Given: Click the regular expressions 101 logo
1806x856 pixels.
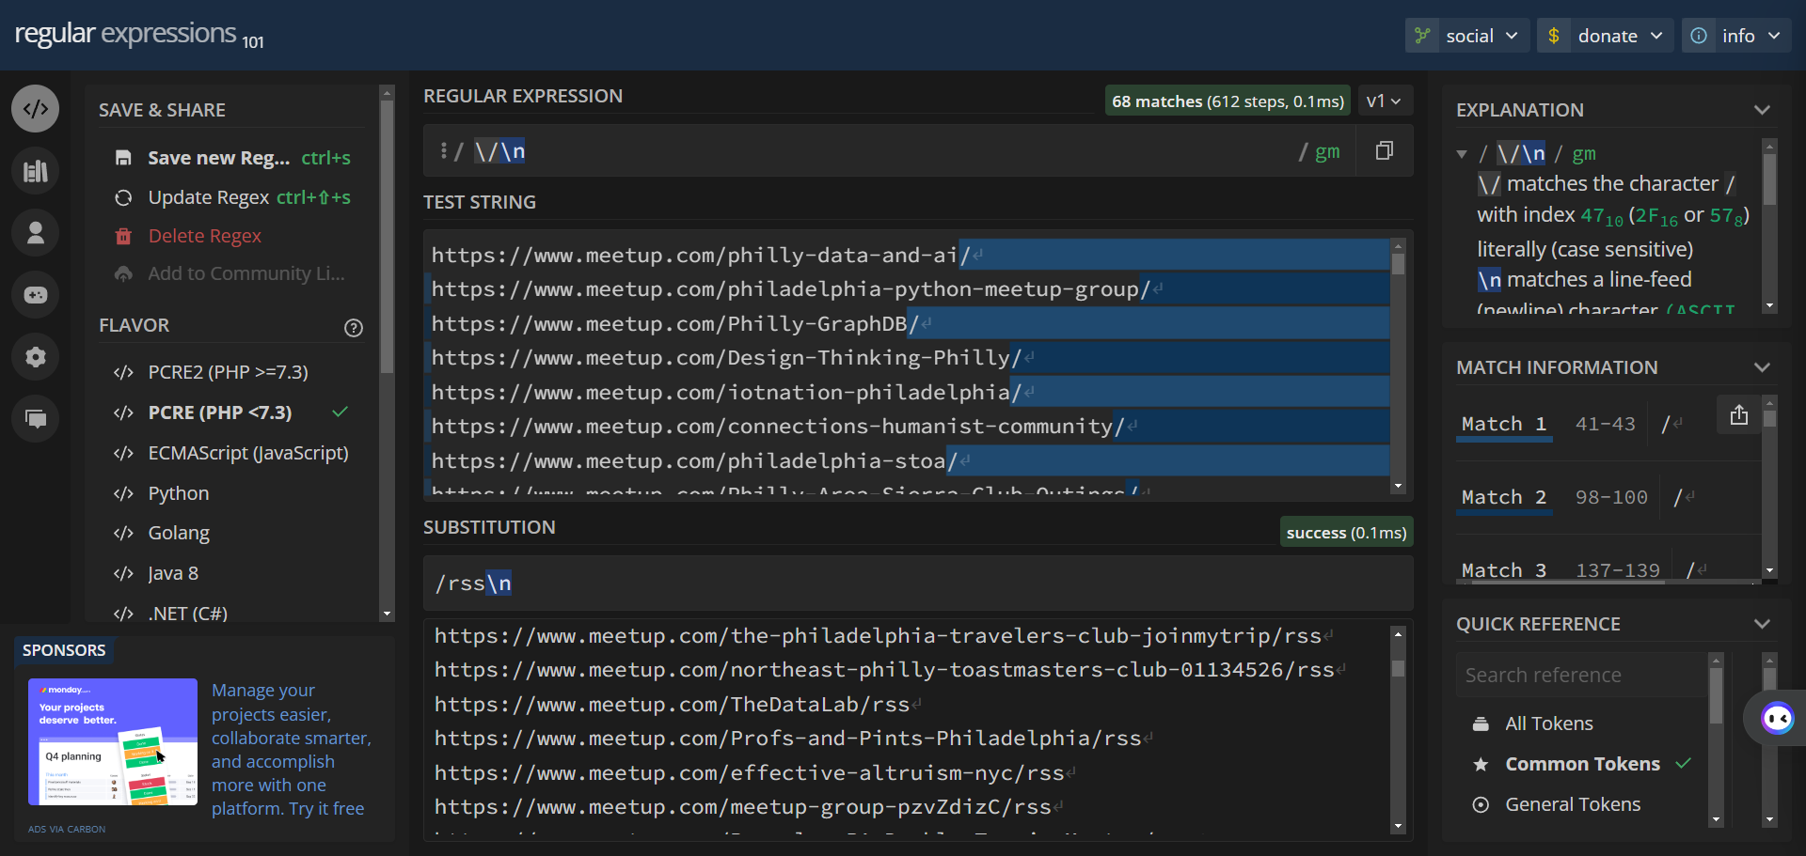Looking at the screenshot, I should click(x=139, y=35).
